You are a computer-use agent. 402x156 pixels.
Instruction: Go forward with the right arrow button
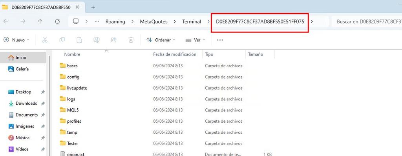(x=23, y=22)
